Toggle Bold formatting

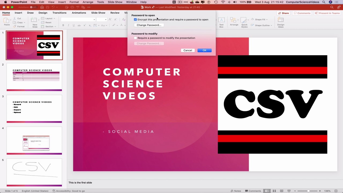63,25
